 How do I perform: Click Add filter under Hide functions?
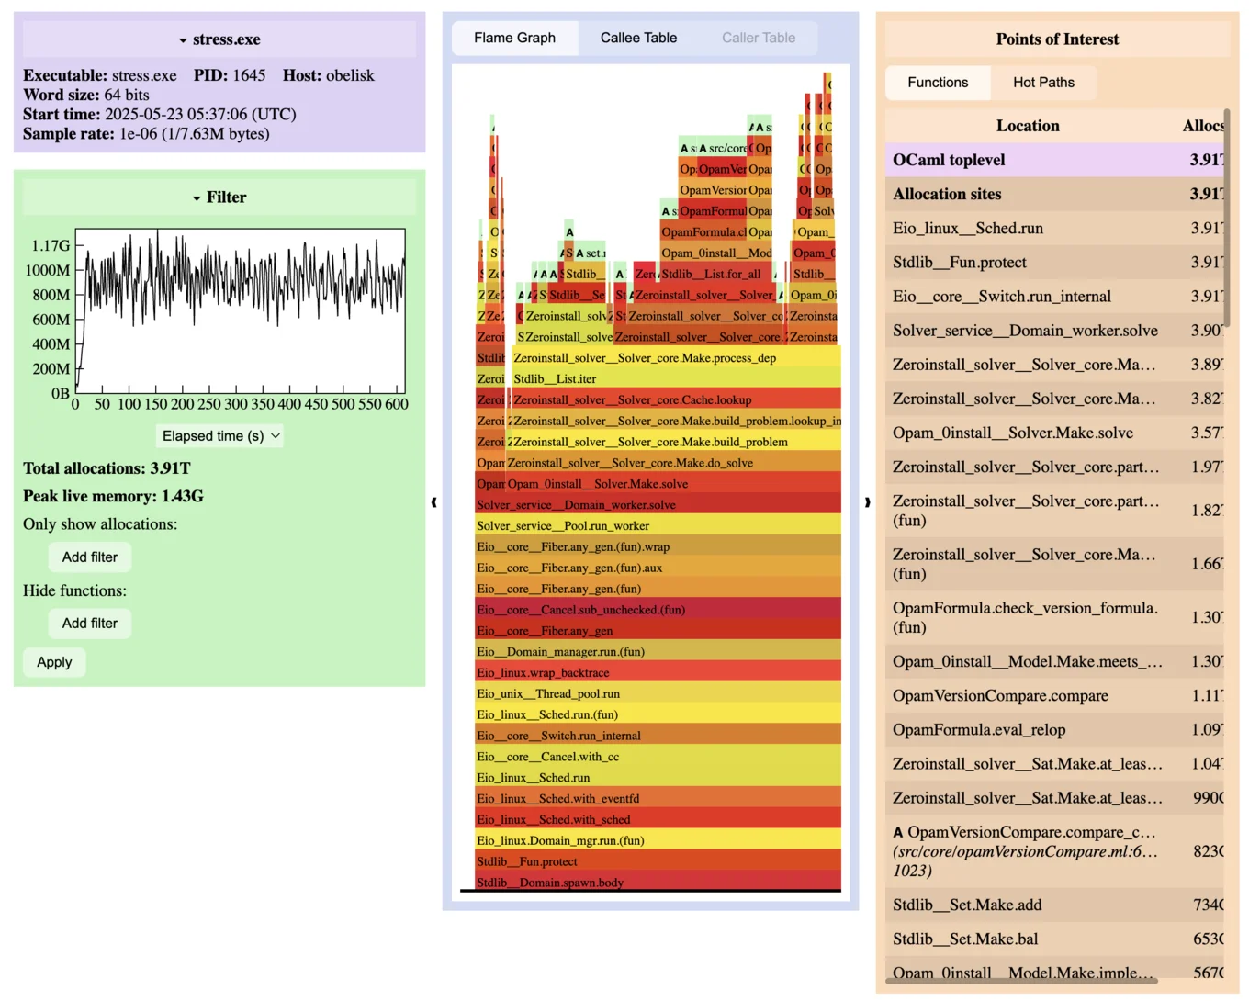click(x=90, y=624)
